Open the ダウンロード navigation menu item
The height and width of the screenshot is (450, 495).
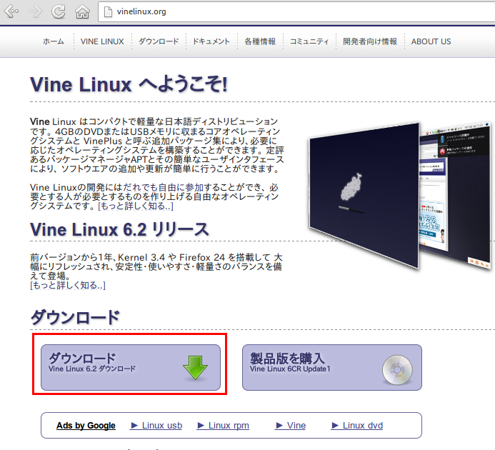159,41
